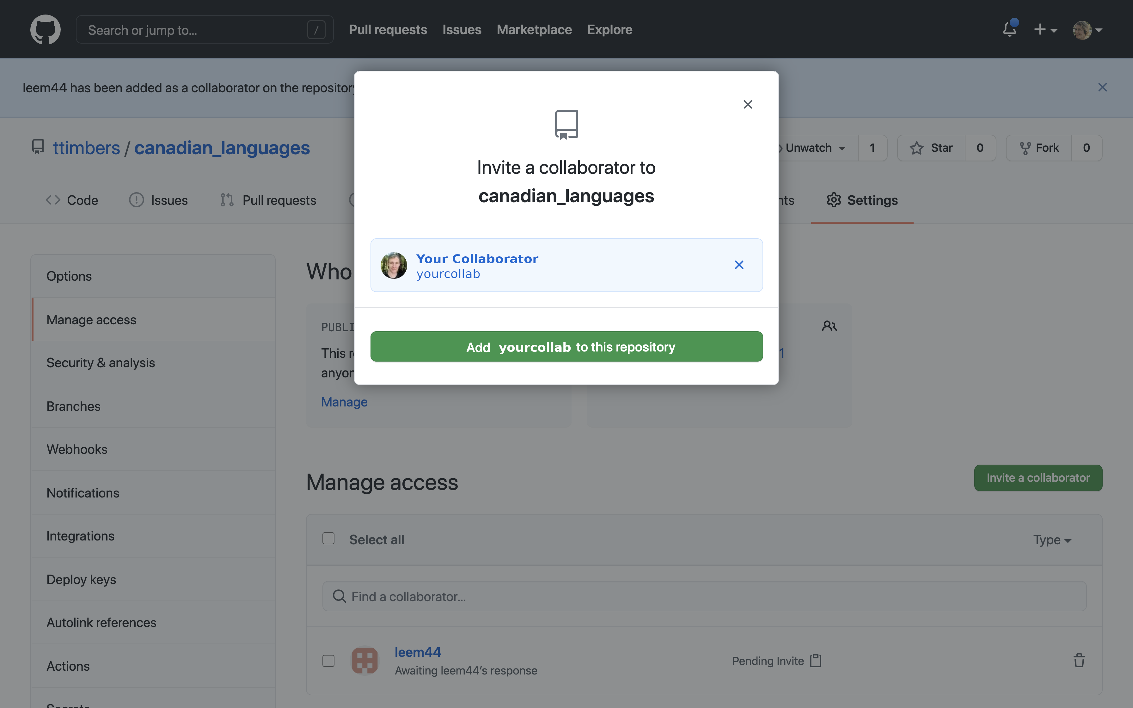Open Marketplace in top nav

534,29
